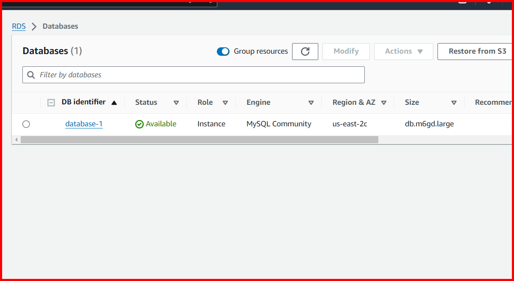Navigate back using the RDS breadcrumb link
Screen dimensions: 514x281
pos(19,26)
